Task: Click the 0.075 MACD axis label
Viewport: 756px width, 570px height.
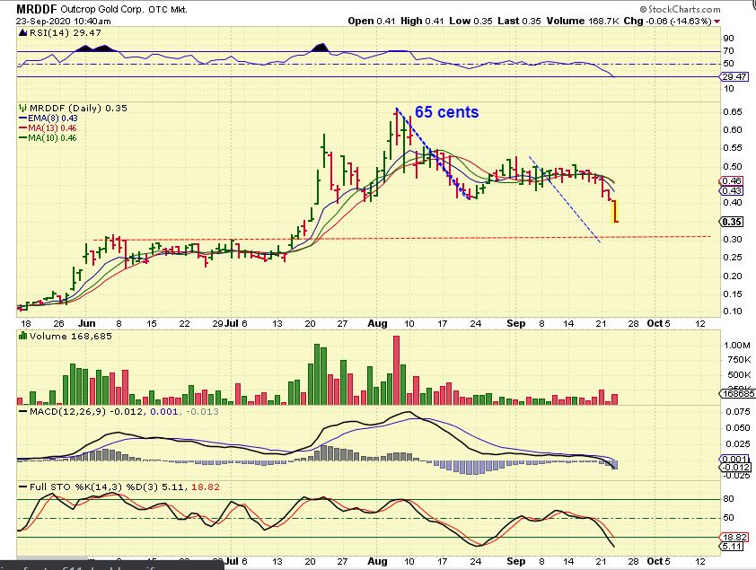Action: [738, 411]
